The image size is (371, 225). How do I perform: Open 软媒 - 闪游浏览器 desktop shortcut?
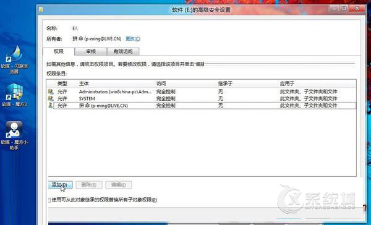14,59
